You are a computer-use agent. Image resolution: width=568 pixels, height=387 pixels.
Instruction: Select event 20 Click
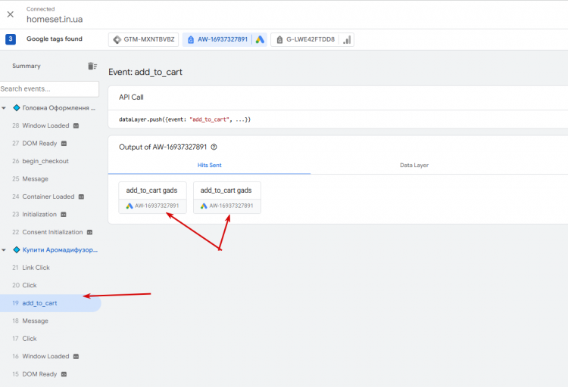(30, 286)
